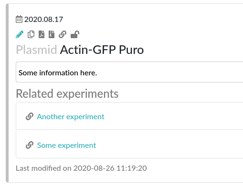Screen dimensions: 243x186
Task: Open the Some experiment link
Action: click(66, 145)
